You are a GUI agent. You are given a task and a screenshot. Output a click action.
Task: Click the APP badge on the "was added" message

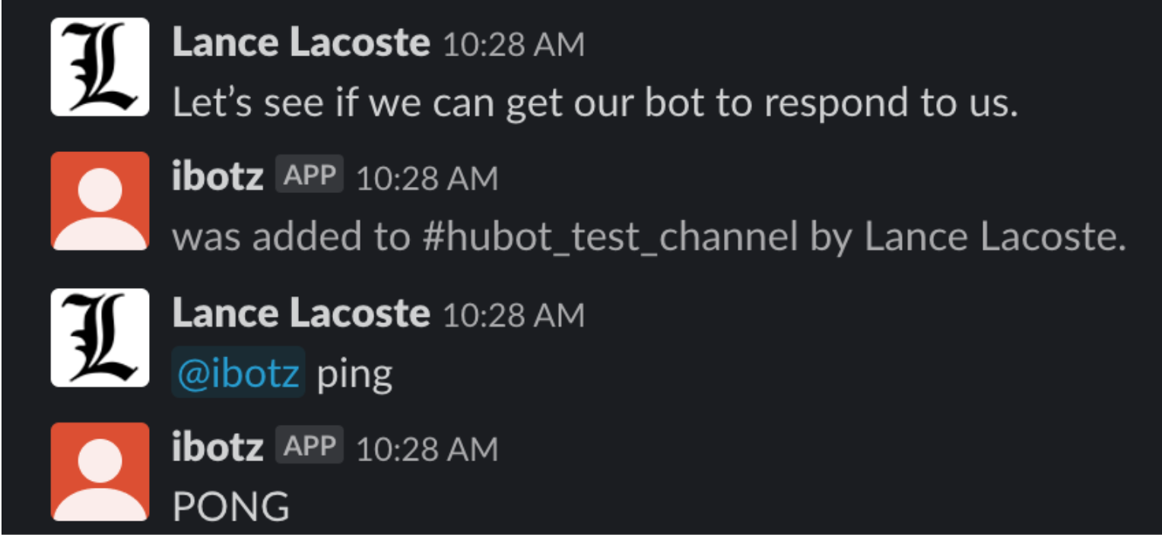(x=310, y=176)
